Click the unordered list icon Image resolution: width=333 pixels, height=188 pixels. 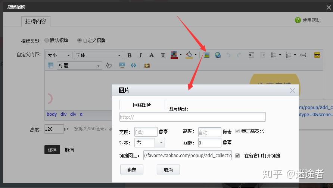274,55
